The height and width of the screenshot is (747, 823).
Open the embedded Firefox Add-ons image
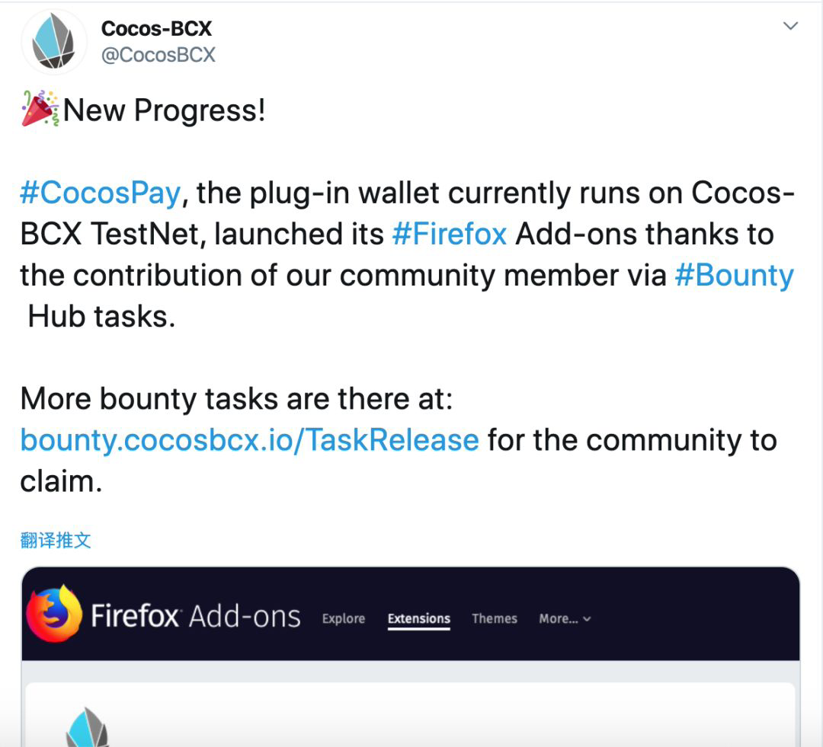(x=411, y=657)
